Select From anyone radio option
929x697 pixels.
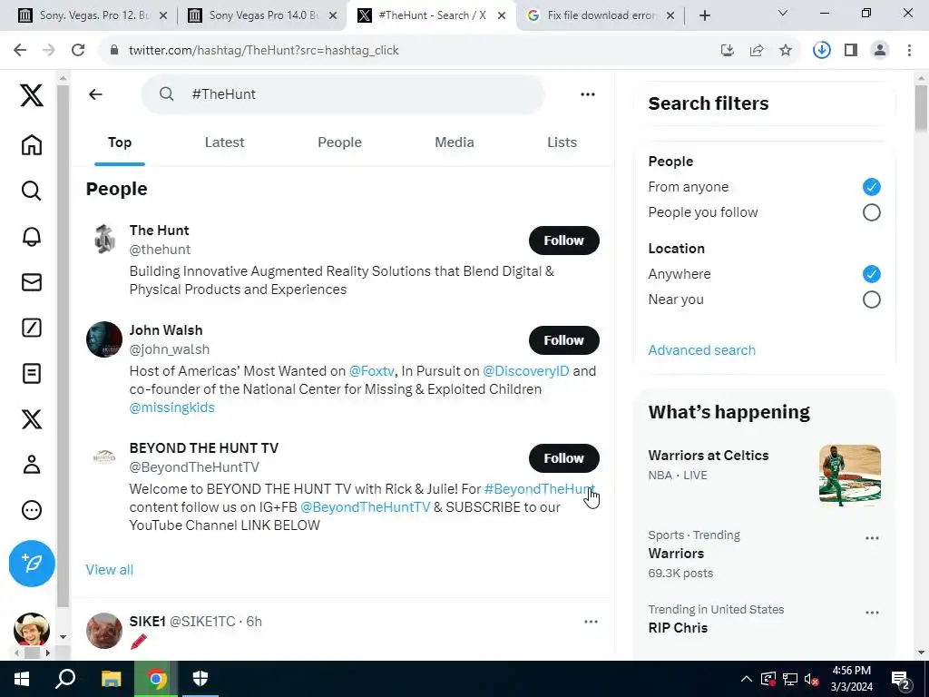click(x=872, y=187)
